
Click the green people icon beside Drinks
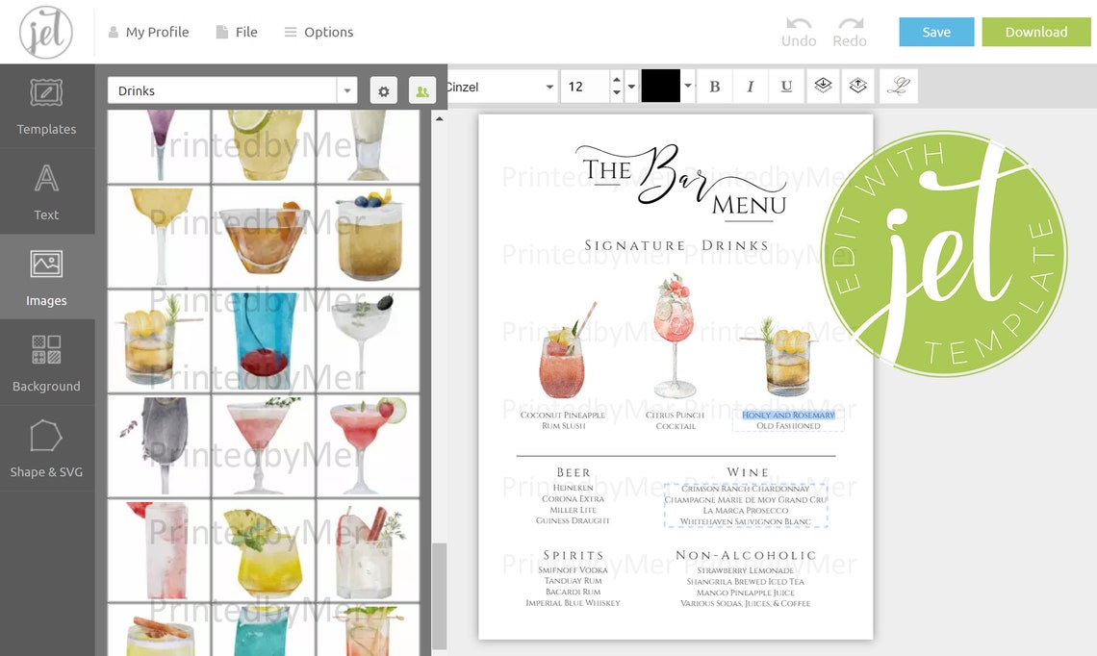(421, 89)
